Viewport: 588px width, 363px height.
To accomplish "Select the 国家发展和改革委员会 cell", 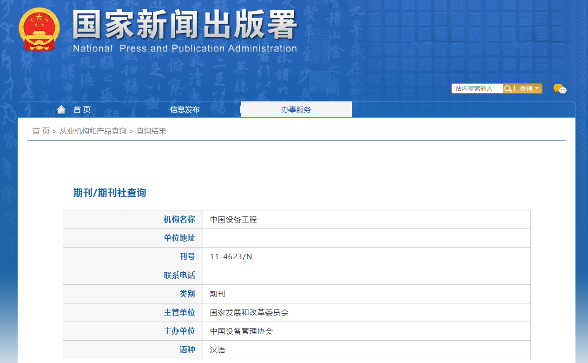I will click(x=249, y=312).
